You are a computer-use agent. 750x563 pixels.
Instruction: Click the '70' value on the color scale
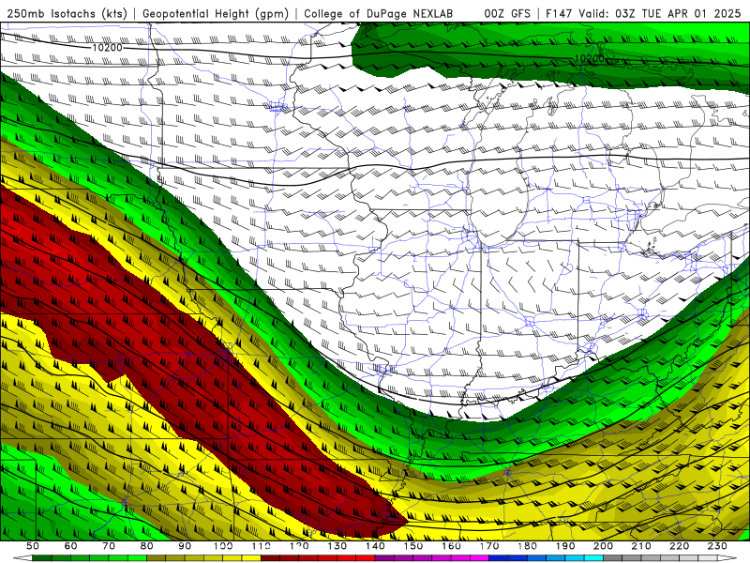[x=109, y=546]
